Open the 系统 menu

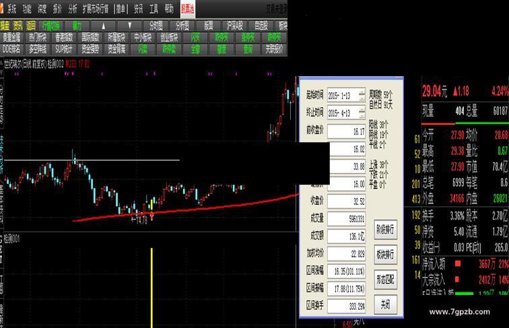coord(11,9)
